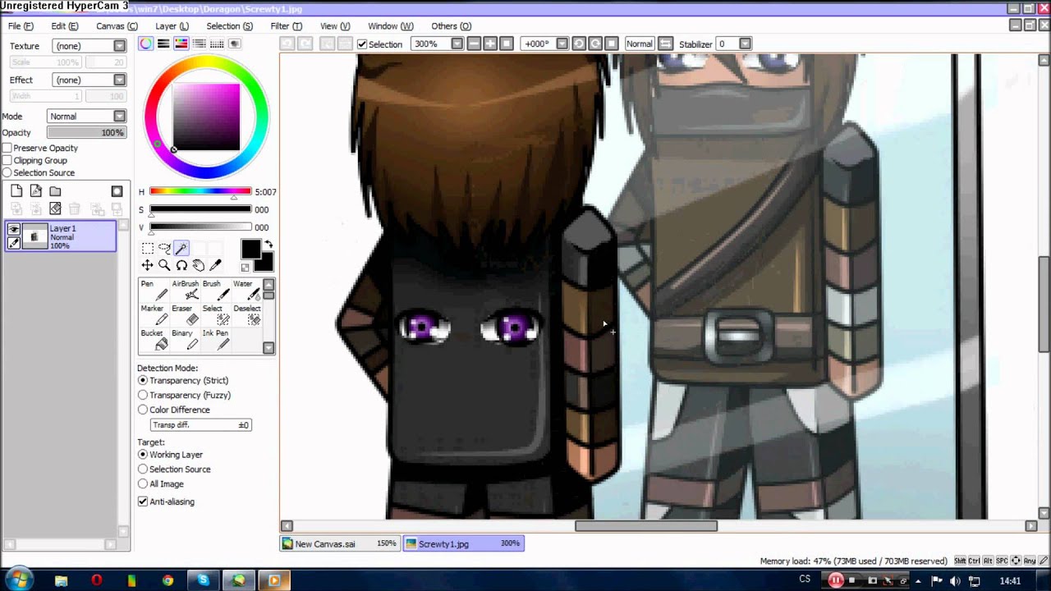Click the Transp diff. value field
The width and height of the screenshot is (1051, 591).
click(200, 425)
